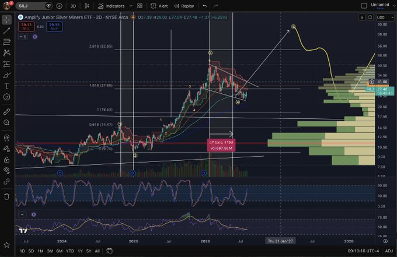Click the trash remove objects icon
This screenshot has width=397, height=257.
coord(7,196)
